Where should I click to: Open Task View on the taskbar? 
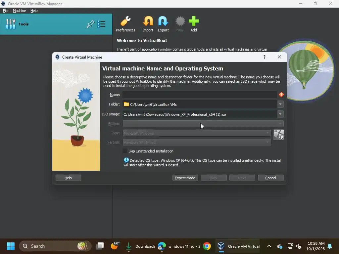[x=100, y=246]
